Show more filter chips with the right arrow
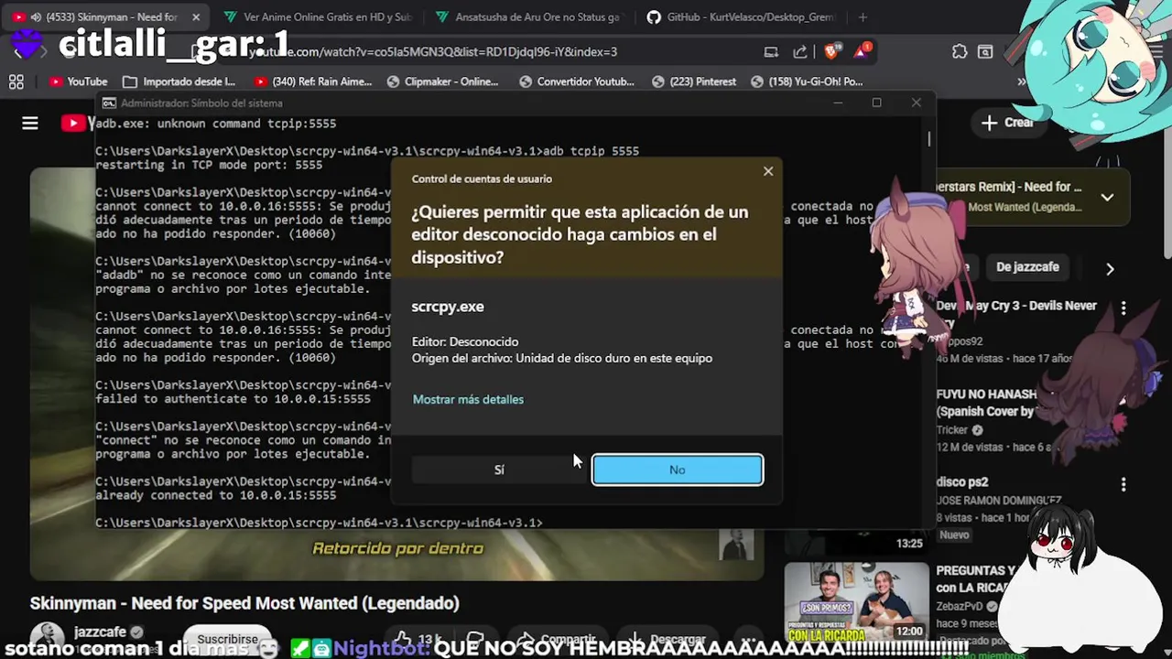1172x659 pixels. pyautogui.click(x=1110, y=269)
